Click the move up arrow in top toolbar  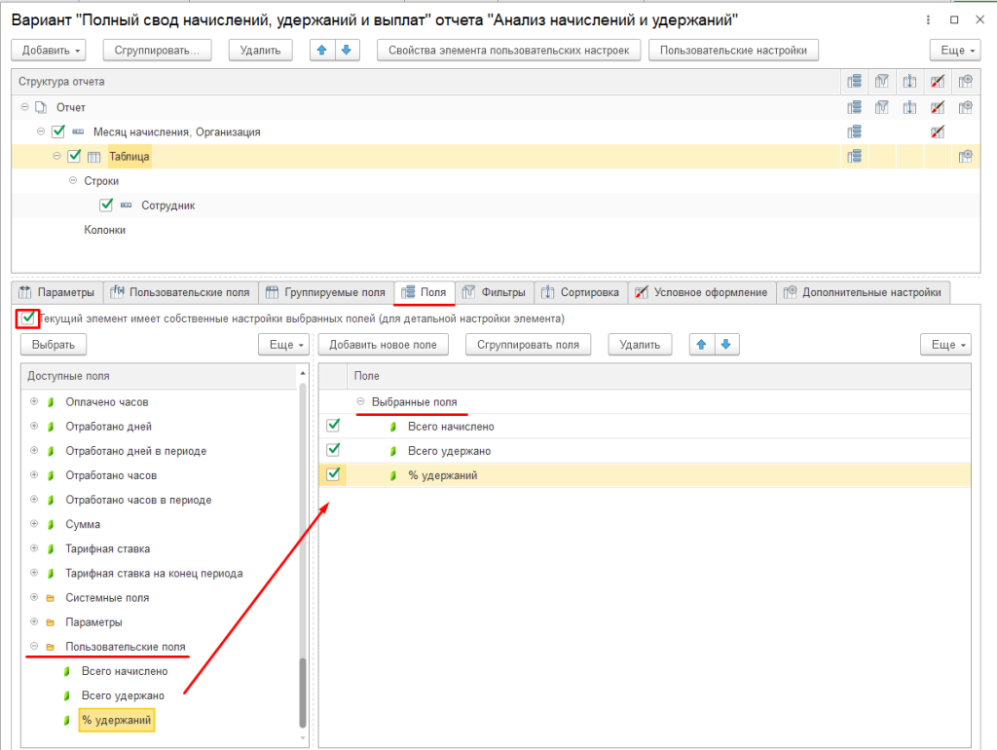click(319, 51)
